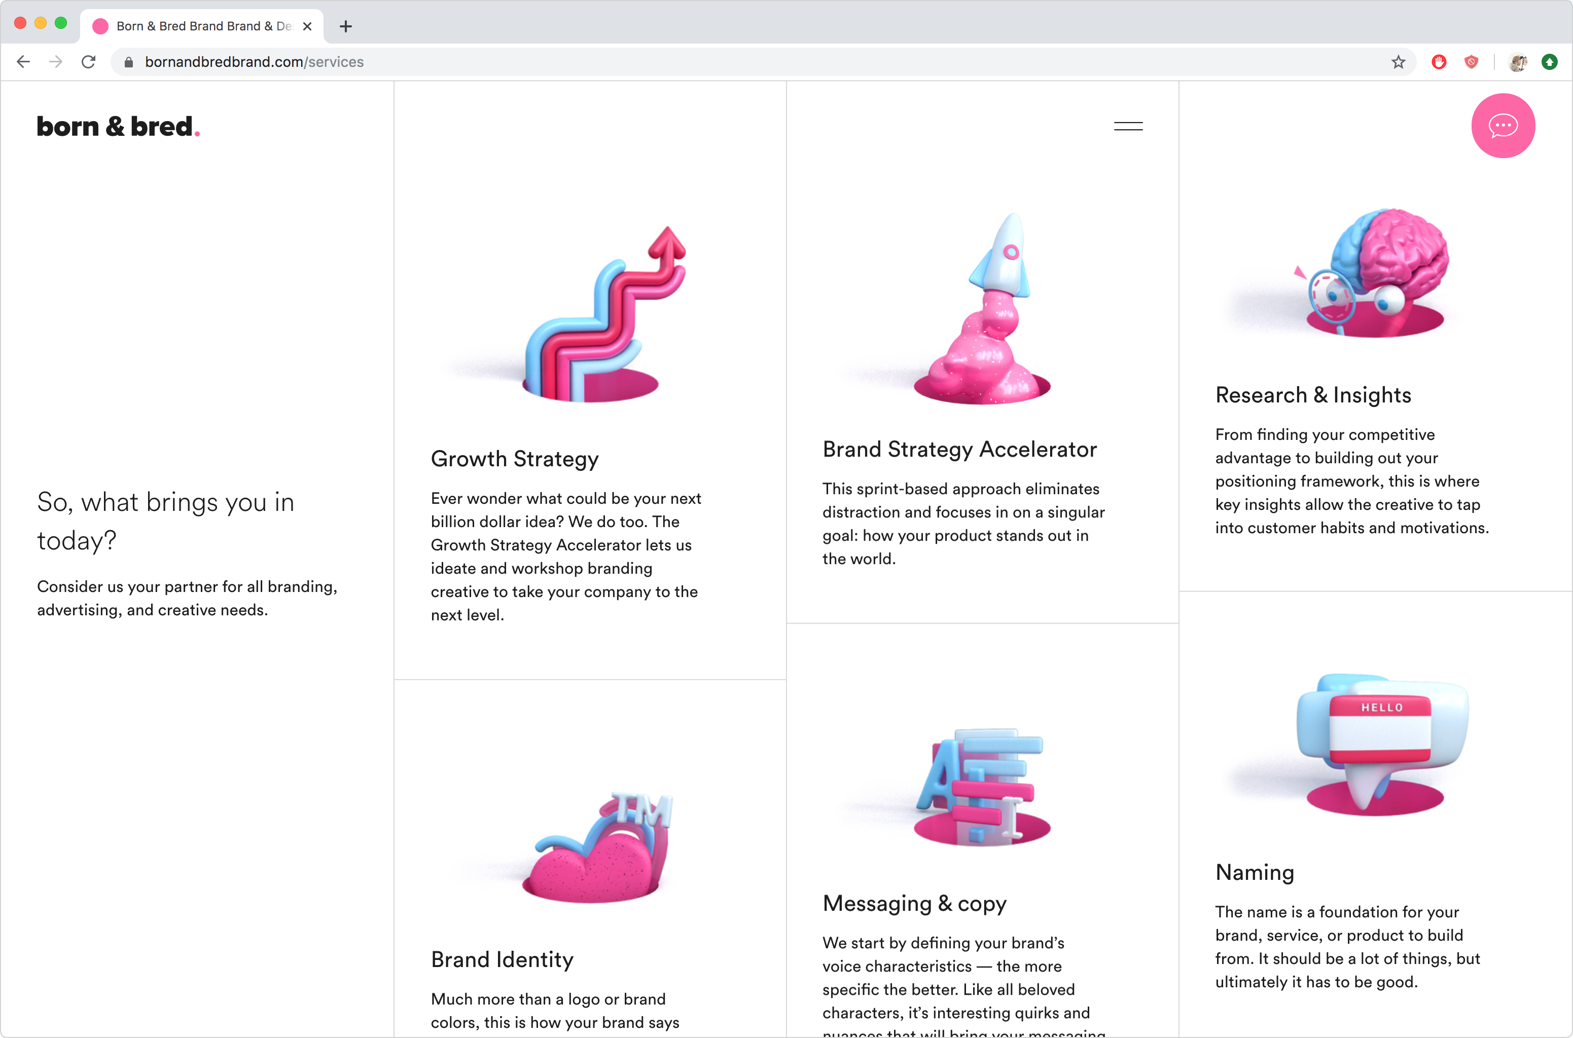Image resolution: width=1573 pixels, height=1038 pixels.
Task: Close the Born & Bred tab
Action: pos(307,26)
